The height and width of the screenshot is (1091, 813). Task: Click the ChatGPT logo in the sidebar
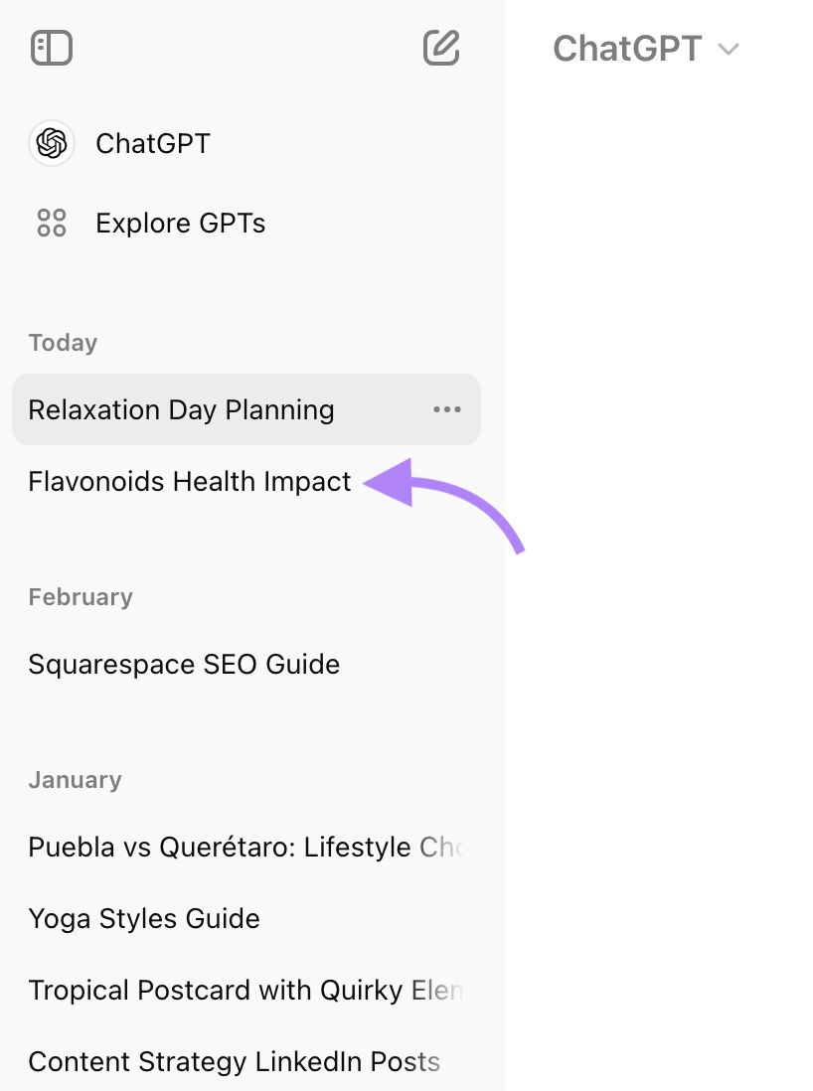coord(51,143)
